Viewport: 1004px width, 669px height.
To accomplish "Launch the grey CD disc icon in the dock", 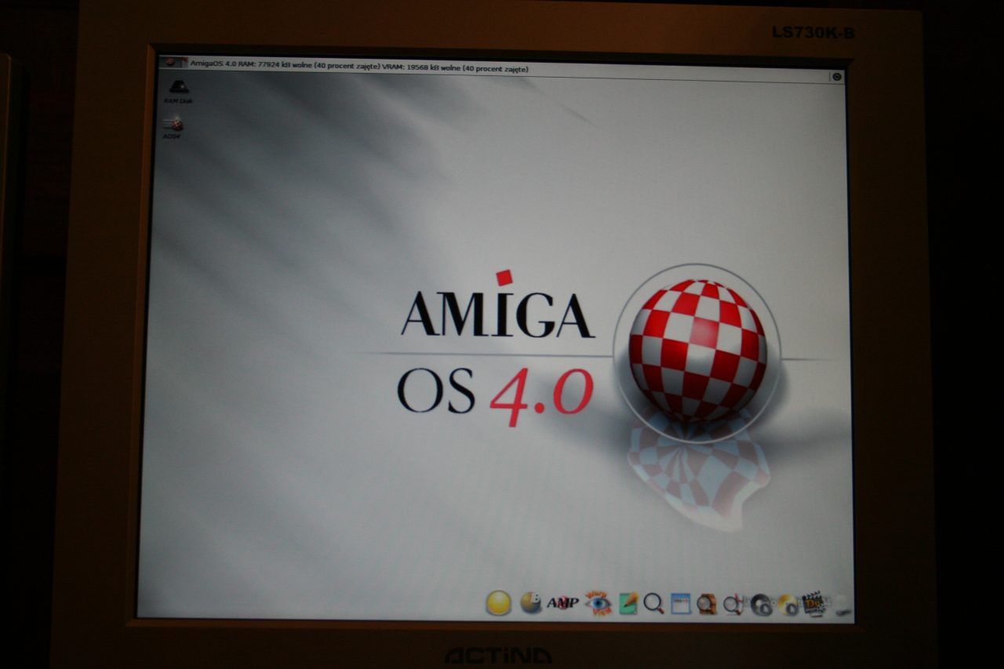I will coord(762,605).
